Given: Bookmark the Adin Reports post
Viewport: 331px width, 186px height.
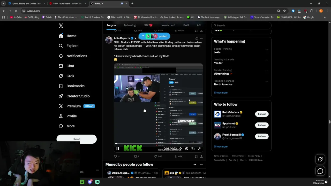Looking at the screenshot, I should pyautogui.click(x=196, y=156).
